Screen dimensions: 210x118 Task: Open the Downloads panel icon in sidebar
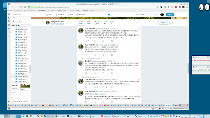click(x=9, y=17)
